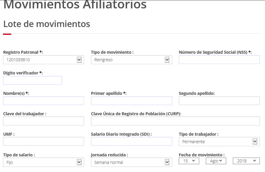This screenshot has height=172, width=265.
Task: Open the Registro Patronal dropdown
Action: [44, 60]
